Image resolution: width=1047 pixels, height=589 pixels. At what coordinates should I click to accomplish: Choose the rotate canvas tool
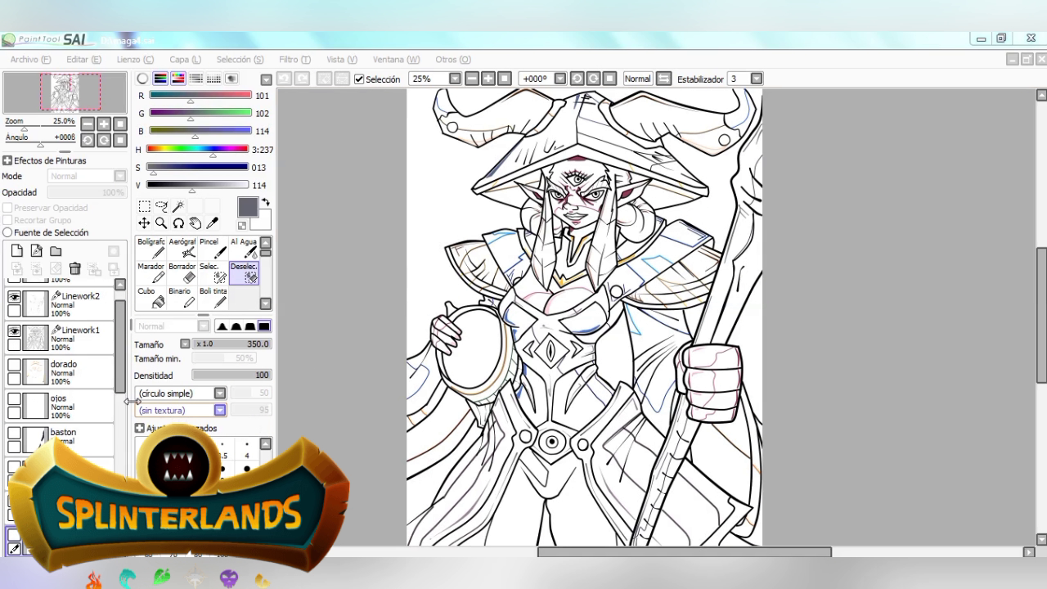click(x=178, y=223)
